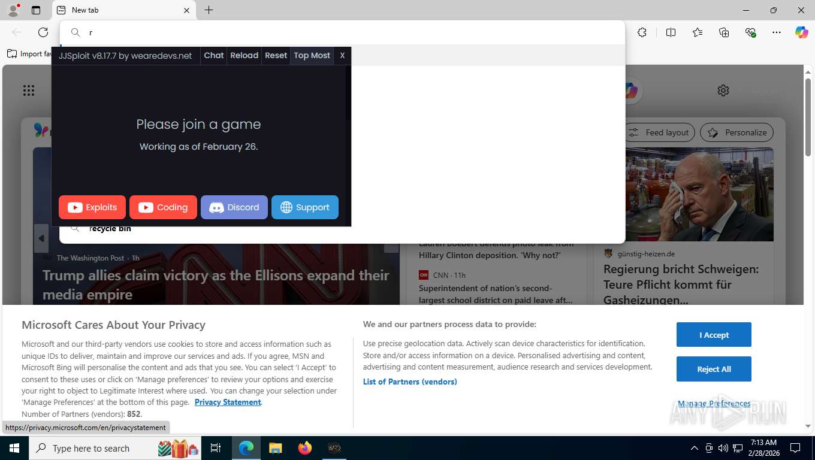Open Trump allies claim victory headline
The height and width of the screenshot is (460, 815).
[216, 285]
